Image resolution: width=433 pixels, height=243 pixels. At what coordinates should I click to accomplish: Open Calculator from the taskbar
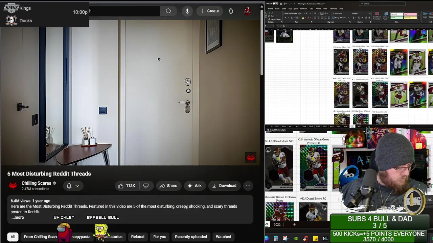276,239
